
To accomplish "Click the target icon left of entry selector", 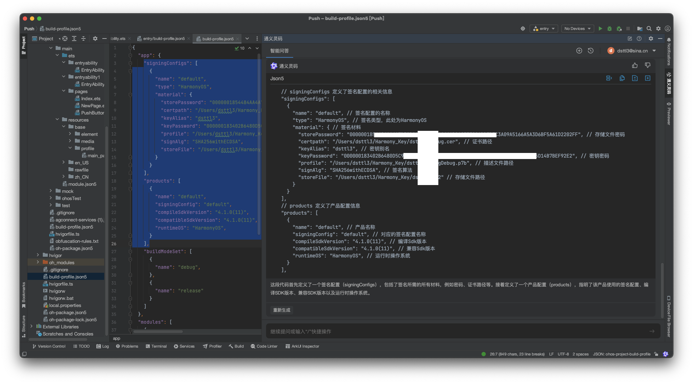I will [x=523, y=29].
